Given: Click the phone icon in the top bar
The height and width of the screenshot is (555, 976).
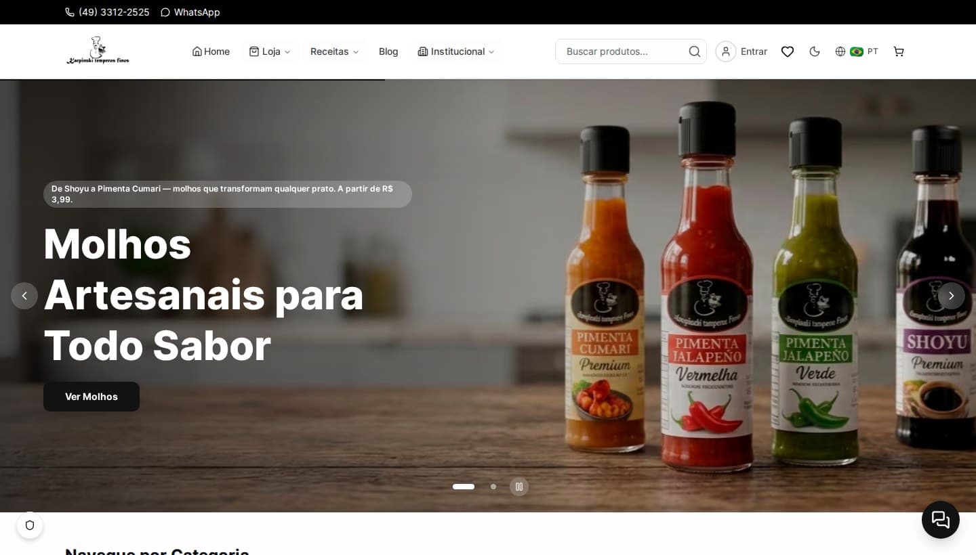Looking at the screenshot, I should 70,12.
